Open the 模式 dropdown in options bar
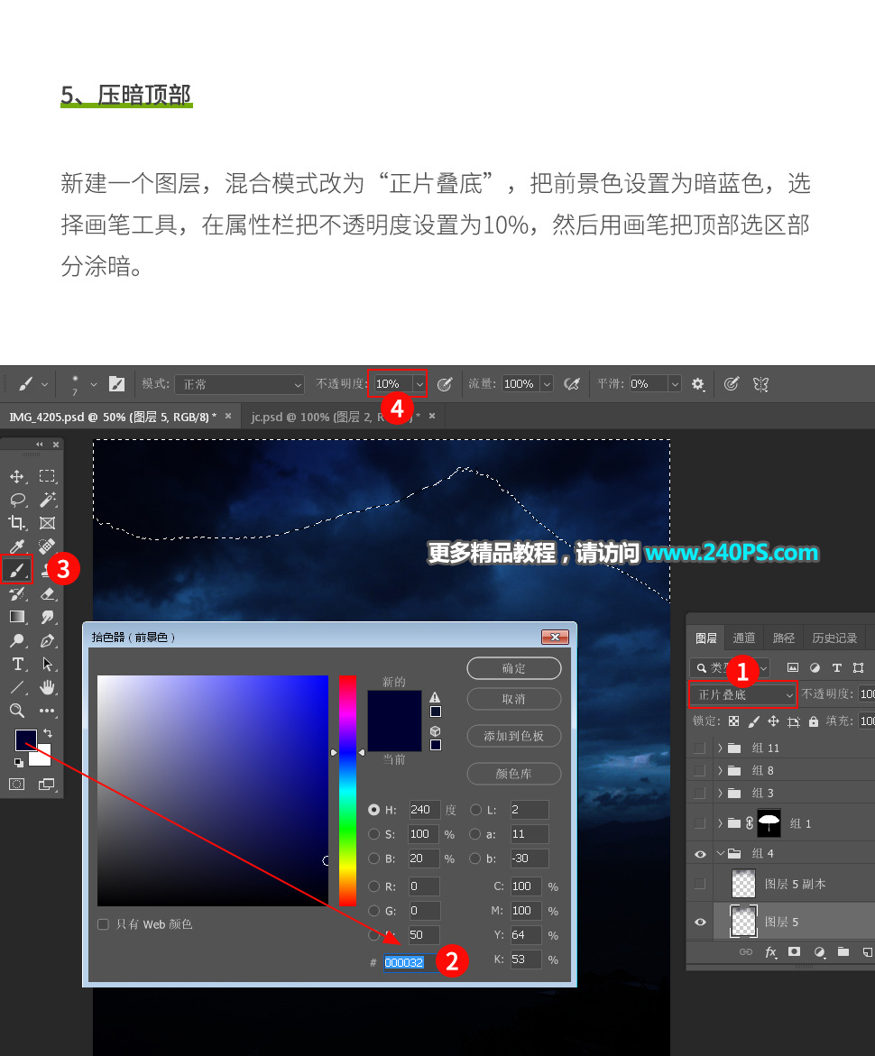Image resolution: width=875 pixels, height=1056 pixels. pos(239,383)
